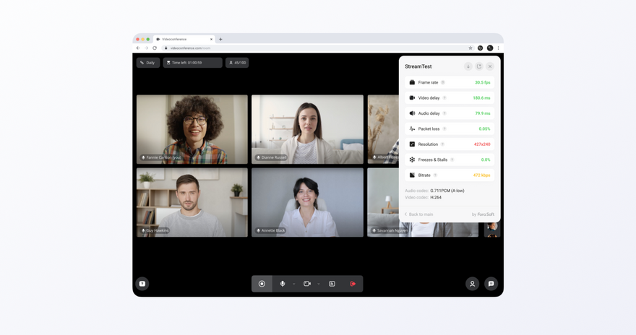Click the record button in the call toolbar

(x=262, y=284)
